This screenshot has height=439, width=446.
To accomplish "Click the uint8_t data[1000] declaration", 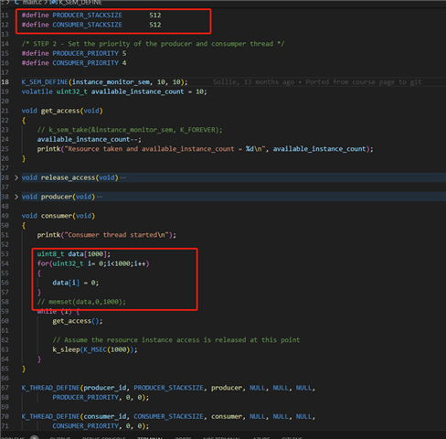I will [74, 254].
